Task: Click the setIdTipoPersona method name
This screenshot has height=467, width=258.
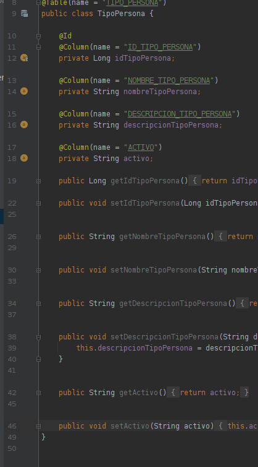Action: (145, 203)
